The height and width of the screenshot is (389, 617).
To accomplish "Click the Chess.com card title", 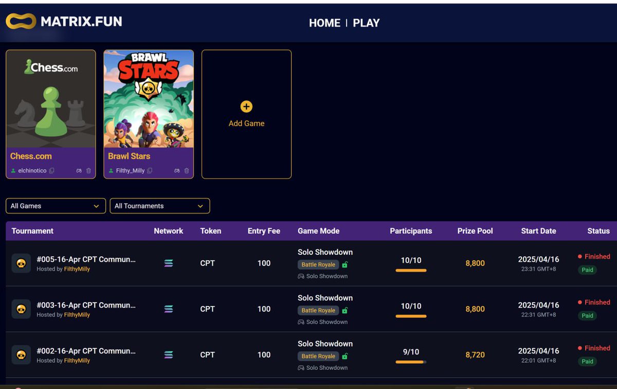I will coord(31,156).
